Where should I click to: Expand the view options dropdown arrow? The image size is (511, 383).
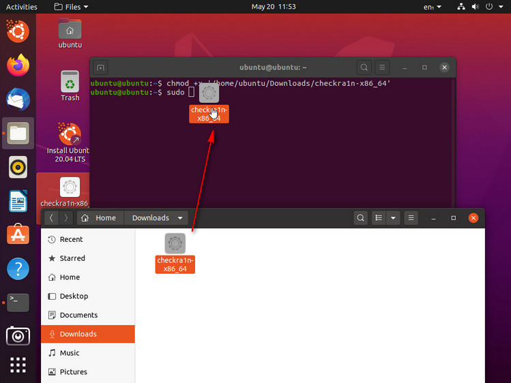click(x=393, y=218)
